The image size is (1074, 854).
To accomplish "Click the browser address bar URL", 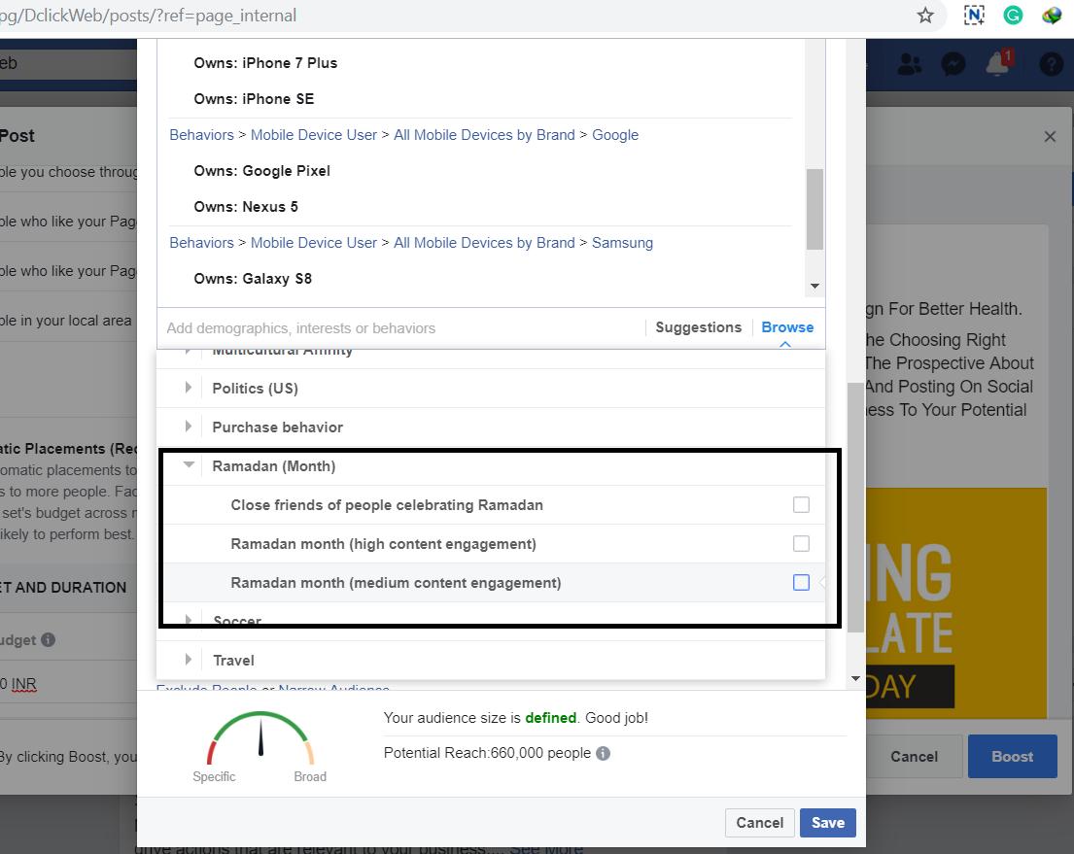I will tap(148, 16).
